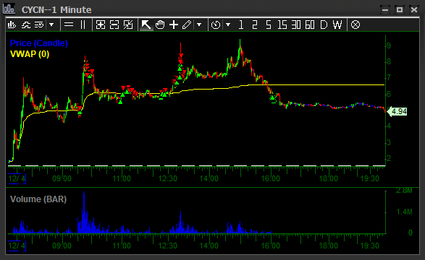Image resolution: width=425 pixels, height=260 pixels.
Task: Expand the dropdown beside the clock icon
Action: pyautogui.click(x=228, y=25)
